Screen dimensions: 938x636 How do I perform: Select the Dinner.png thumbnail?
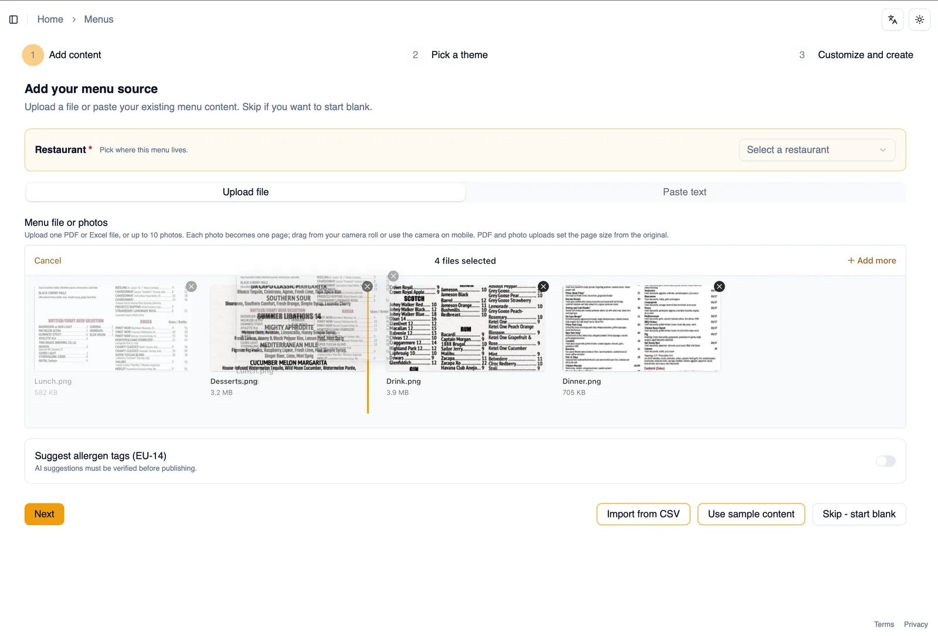tap(641, 328)
